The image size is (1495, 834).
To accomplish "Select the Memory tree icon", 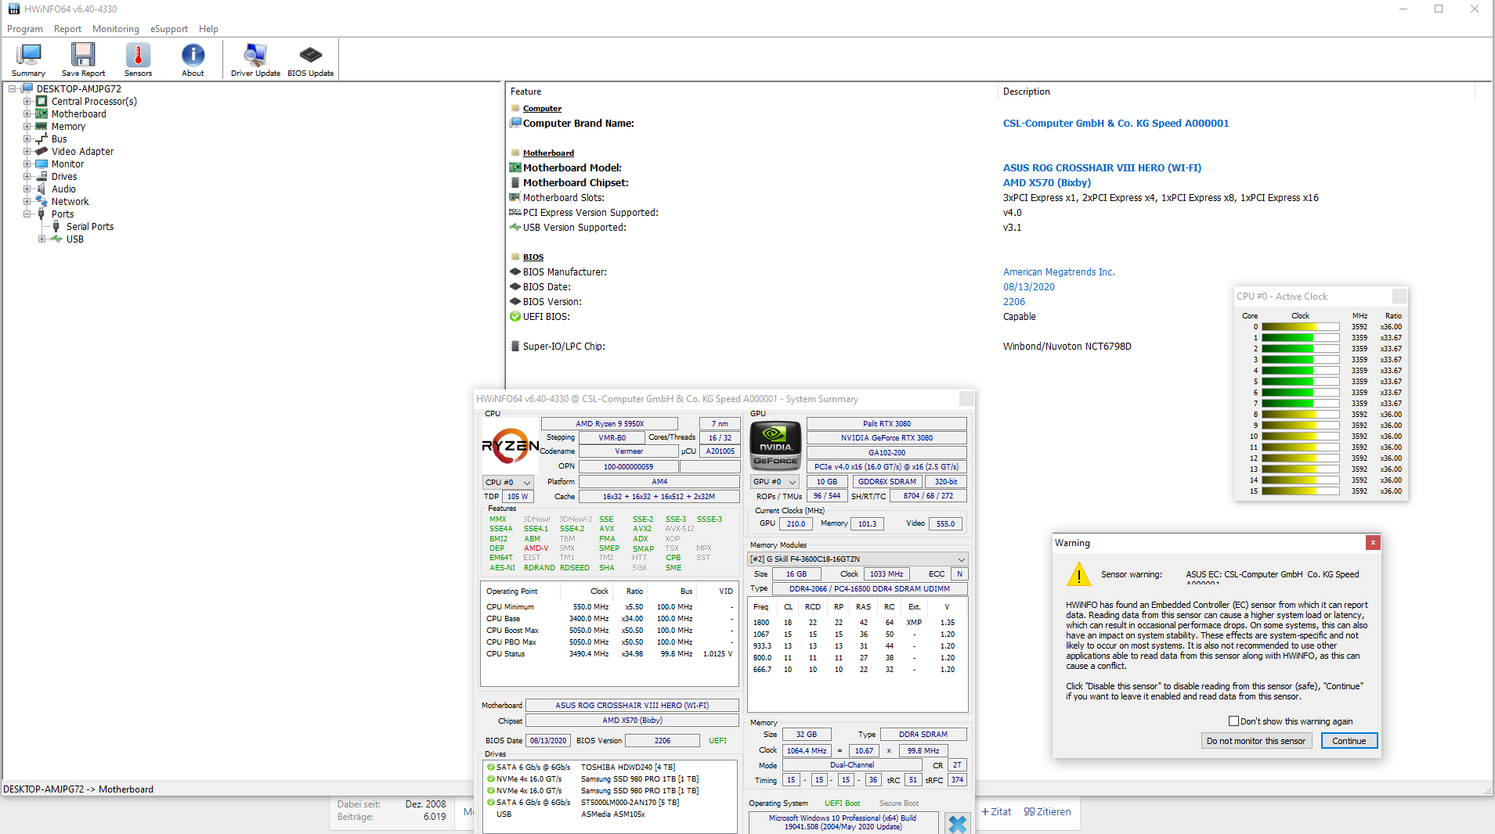I will coord(42,127).
